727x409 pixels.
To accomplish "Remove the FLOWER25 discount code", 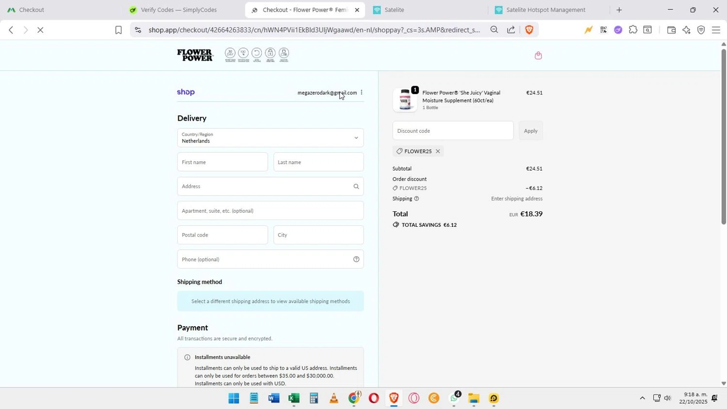I will (x=438, y=151).
